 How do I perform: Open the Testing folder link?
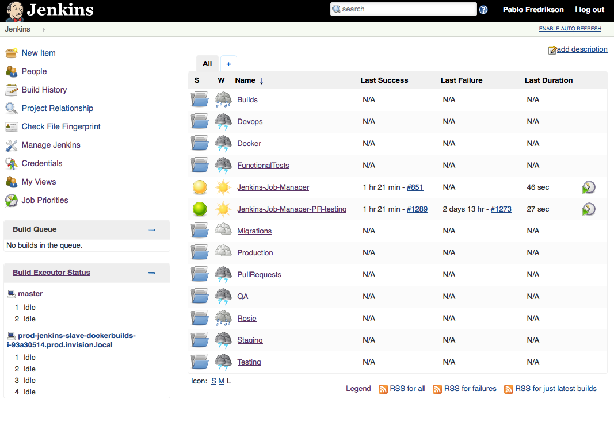click(x=249, y=362)
